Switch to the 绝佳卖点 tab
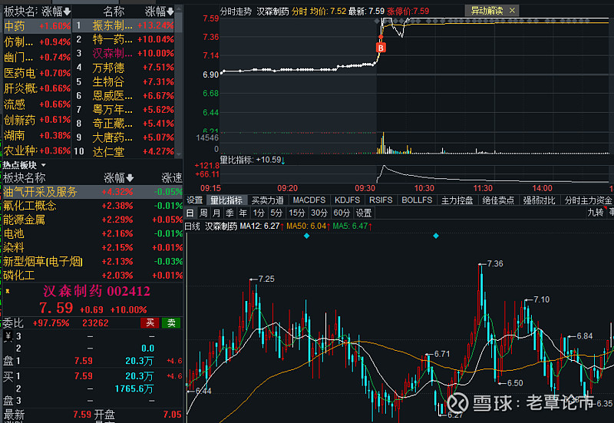Viewport: 614px width, 423px height. pyautogui.click(x=498, y=200)
